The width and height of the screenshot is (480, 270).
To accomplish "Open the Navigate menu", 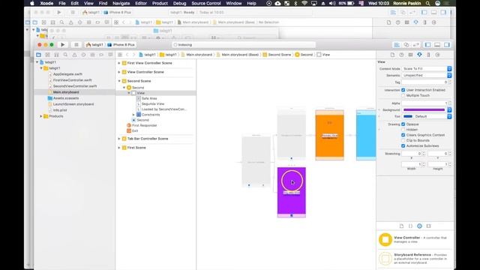I will pyautogui.click(x=121, y=3).
